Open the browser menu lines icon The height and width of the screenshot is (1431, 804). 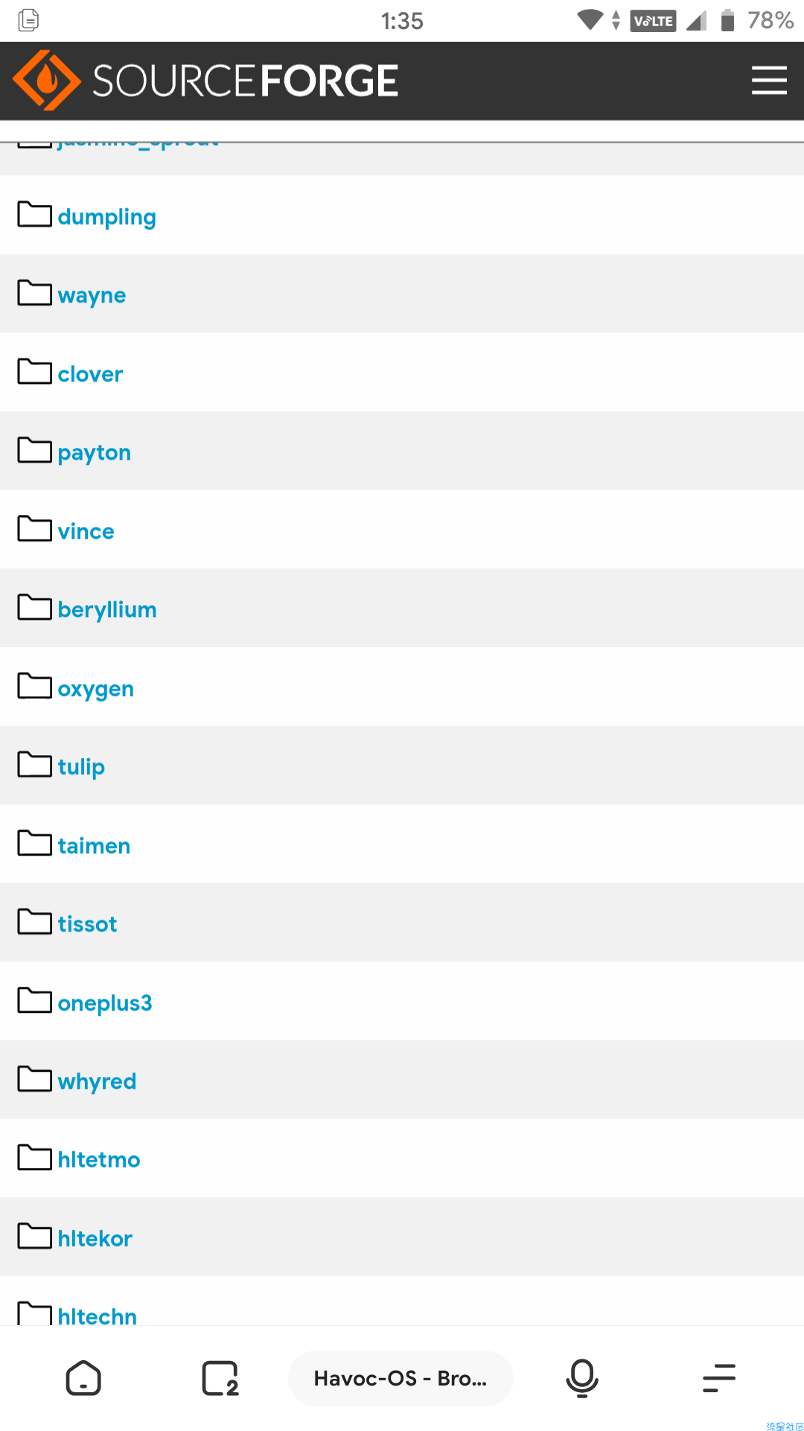(719, 1378)
